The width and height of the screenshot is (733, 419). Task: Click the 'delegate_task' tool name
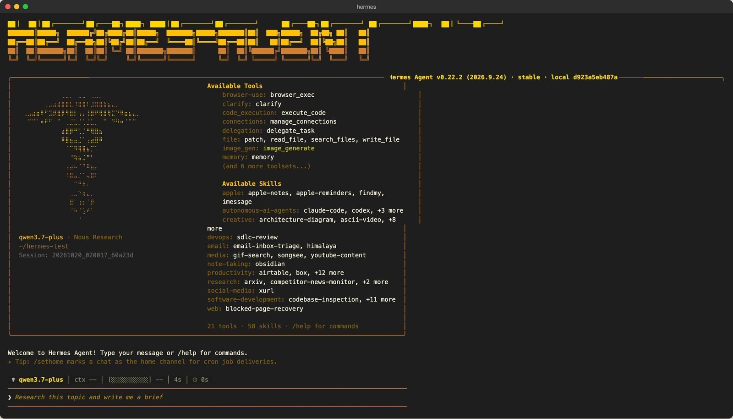click(x=290, y=131)
